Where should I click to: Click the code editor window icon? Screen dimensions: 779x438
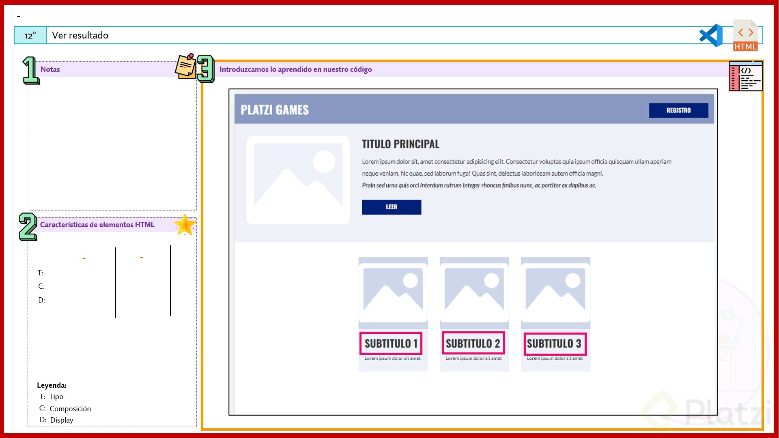tap(746, 76)
